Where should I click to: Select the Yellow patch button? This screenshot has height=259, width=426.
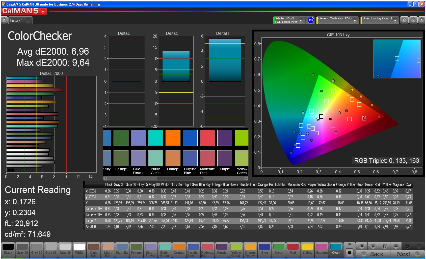[307, 250]
